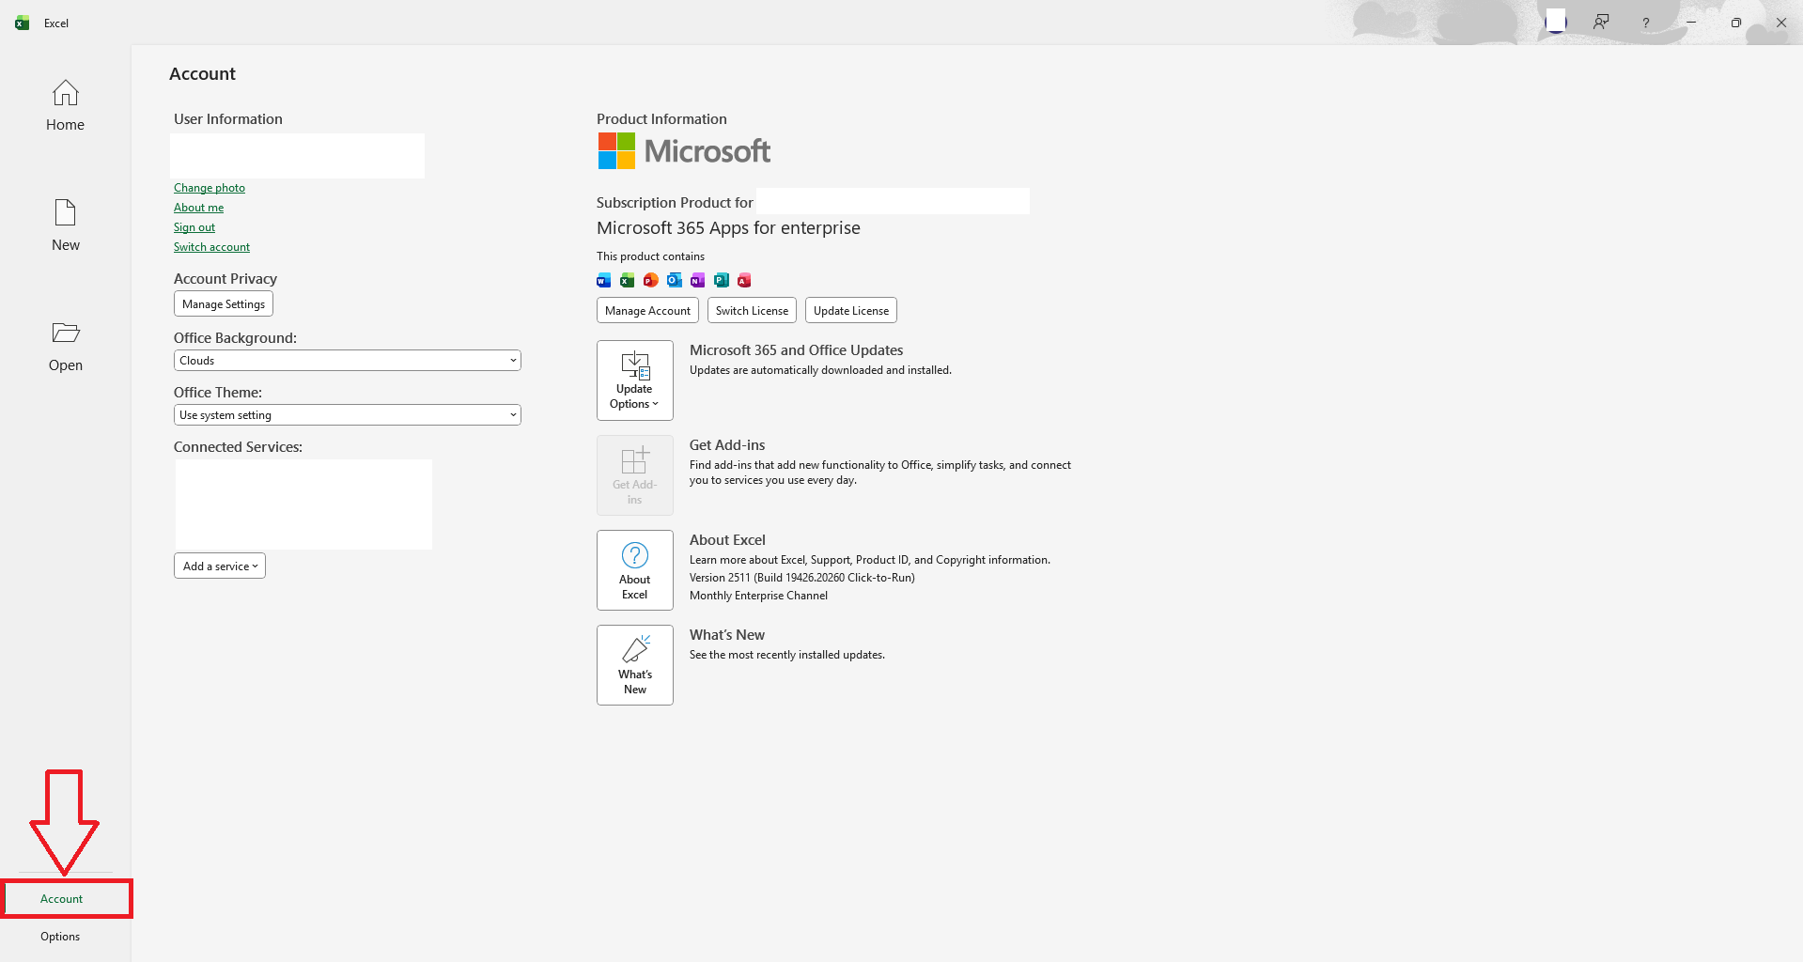Click the Switch License button
Image resolution: width=1803 pixels, height=962 pixels.
752,311
